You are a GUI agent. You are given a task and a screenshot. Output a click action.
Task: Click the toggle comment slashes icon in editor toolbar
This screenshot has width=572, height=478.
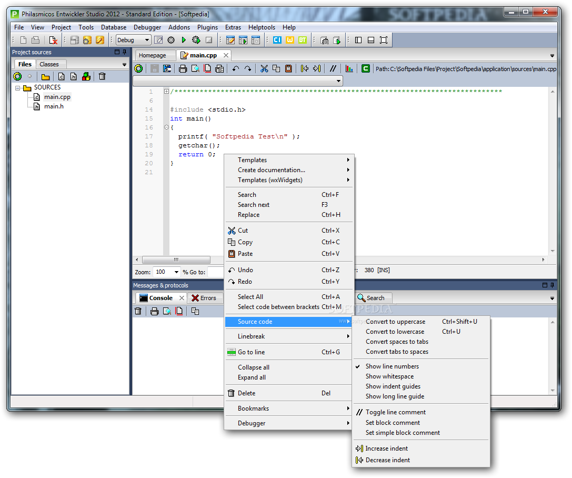pos(333,68)
